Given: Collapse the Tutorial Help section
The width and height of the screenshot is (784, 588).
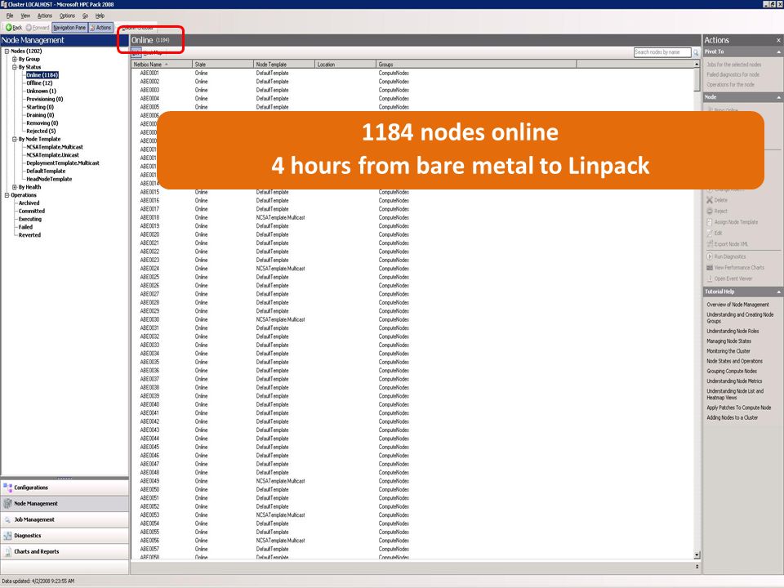Looking at the screenshot, I should point(778,292).
